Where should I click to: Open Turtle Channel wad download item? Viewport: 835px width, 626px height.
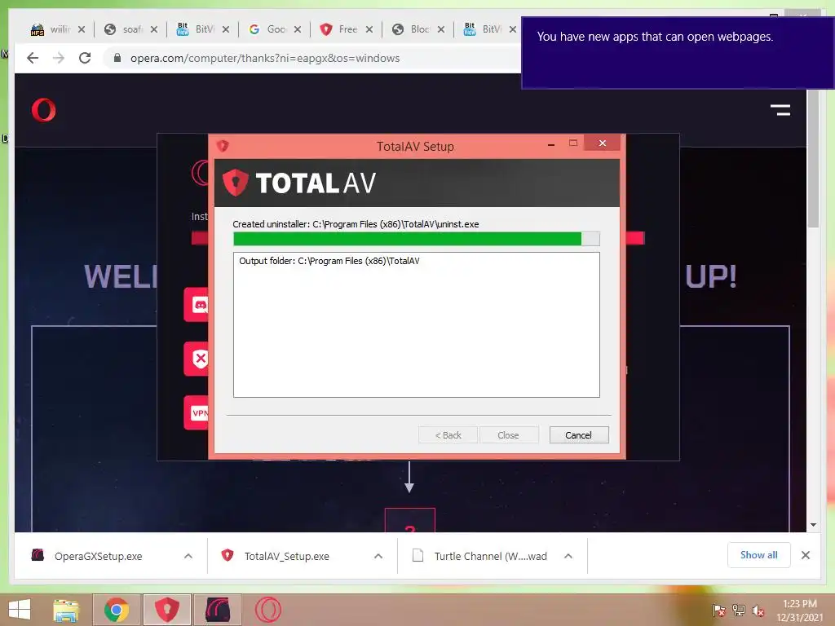pos(480,556)
